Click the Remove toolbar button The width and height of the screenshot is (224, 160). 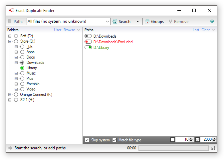179,21
